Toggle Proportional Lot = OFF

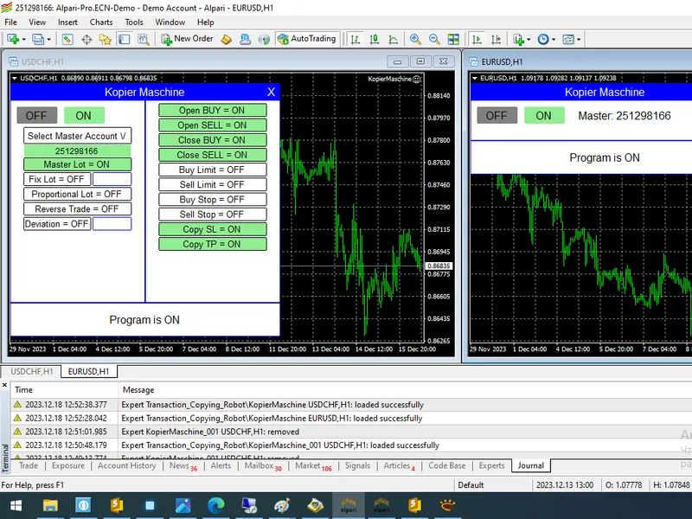77,194
